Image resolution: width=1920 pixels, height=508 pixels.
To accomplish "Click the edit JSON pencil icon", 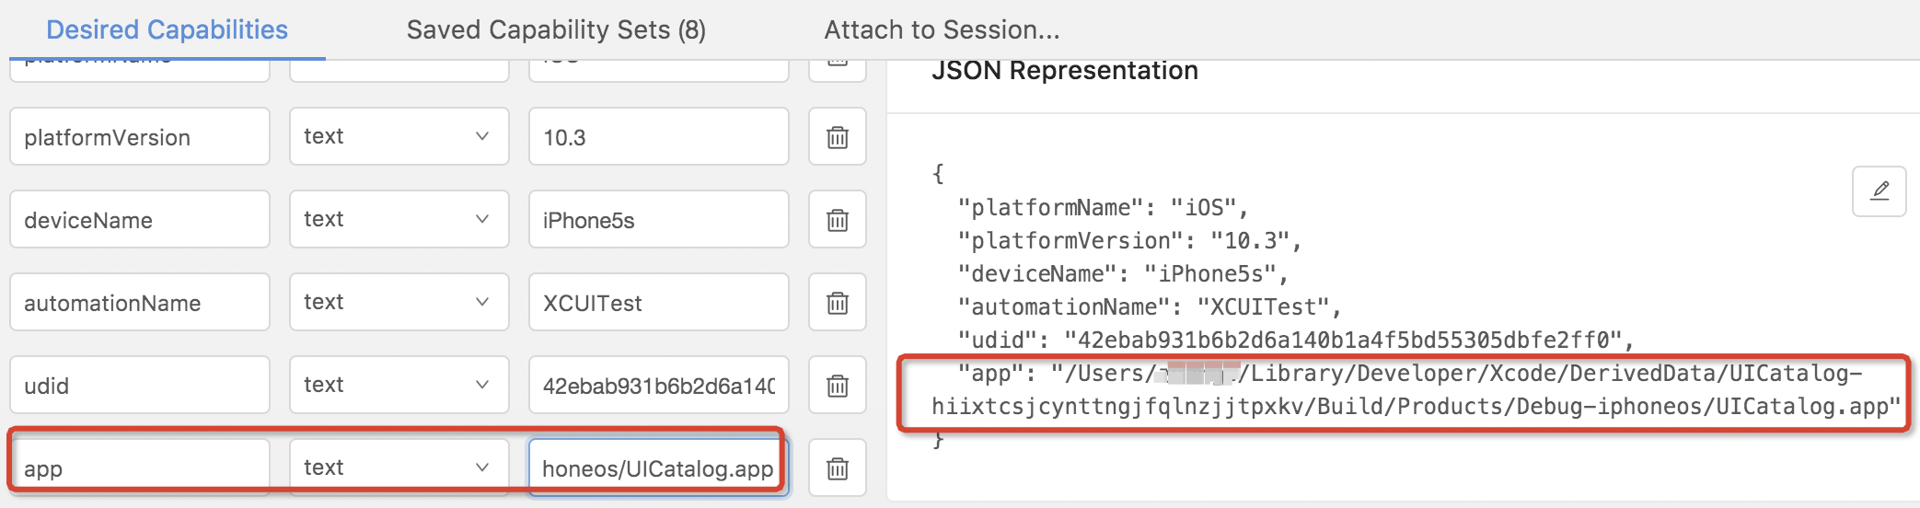I will point(1879,190).
